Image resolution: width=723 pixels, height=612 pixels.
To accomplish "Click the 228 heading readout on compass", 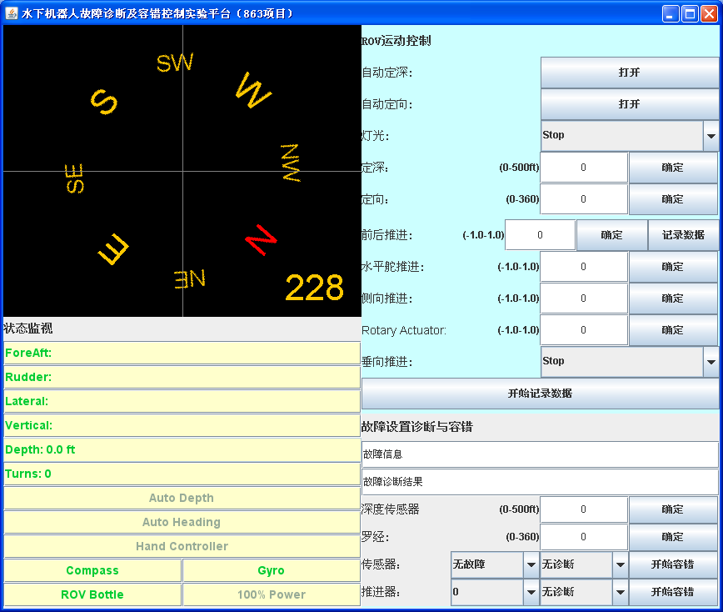I will click(315, 288).
